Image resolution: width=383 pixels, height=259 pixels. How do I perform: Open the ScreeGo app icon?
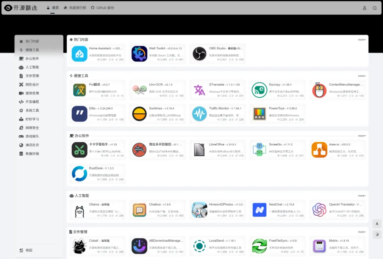point(259,150)
